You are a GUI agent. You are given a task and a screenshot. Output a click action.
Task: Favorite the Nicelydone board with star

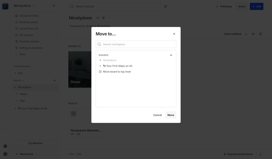click(98, 18)
